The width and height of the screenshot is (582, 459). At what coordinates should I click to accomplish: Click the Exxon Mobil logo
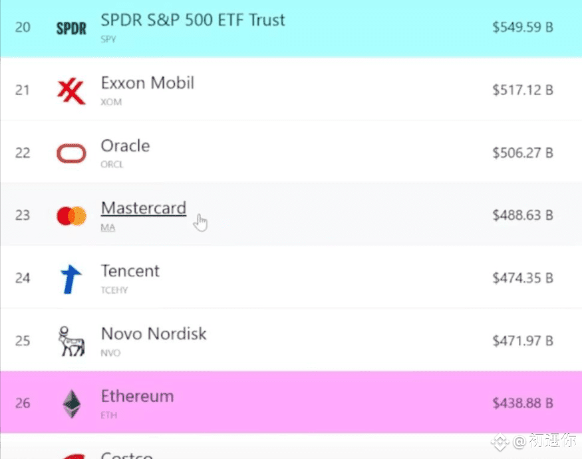tap(71, 90)
